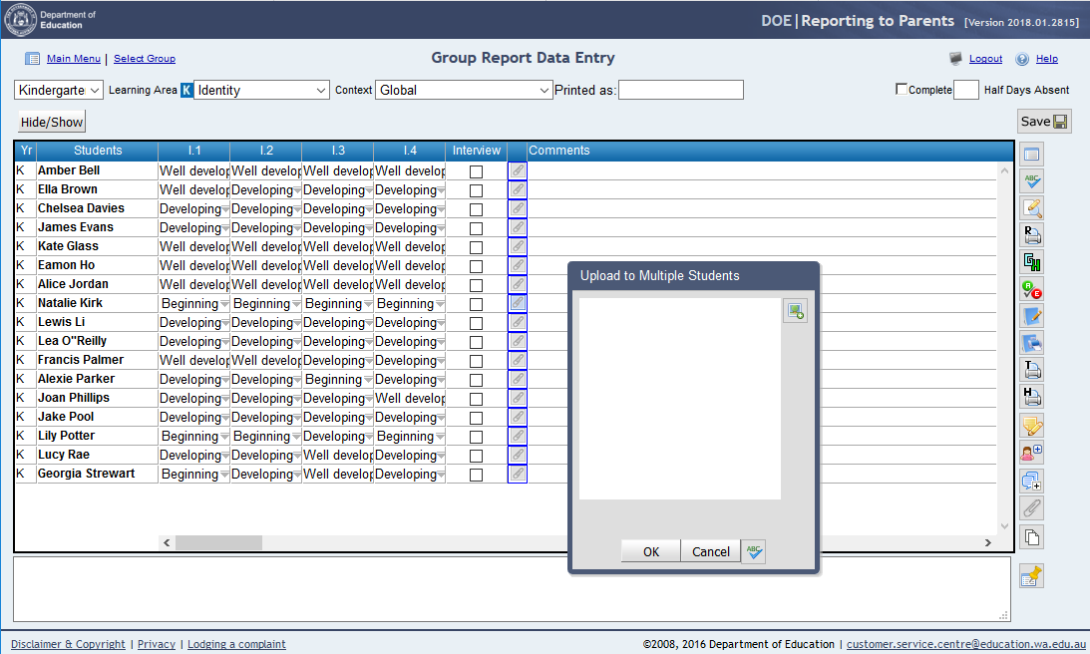This screenshot has width=1090, height=654.
Task: Open the Select Group link
Action: pos(145,59)
